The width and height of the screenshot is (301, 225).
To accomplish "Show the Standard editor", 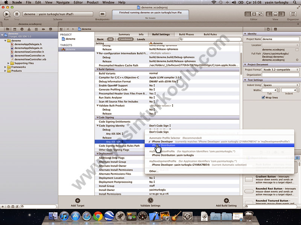I will [248, 14].
